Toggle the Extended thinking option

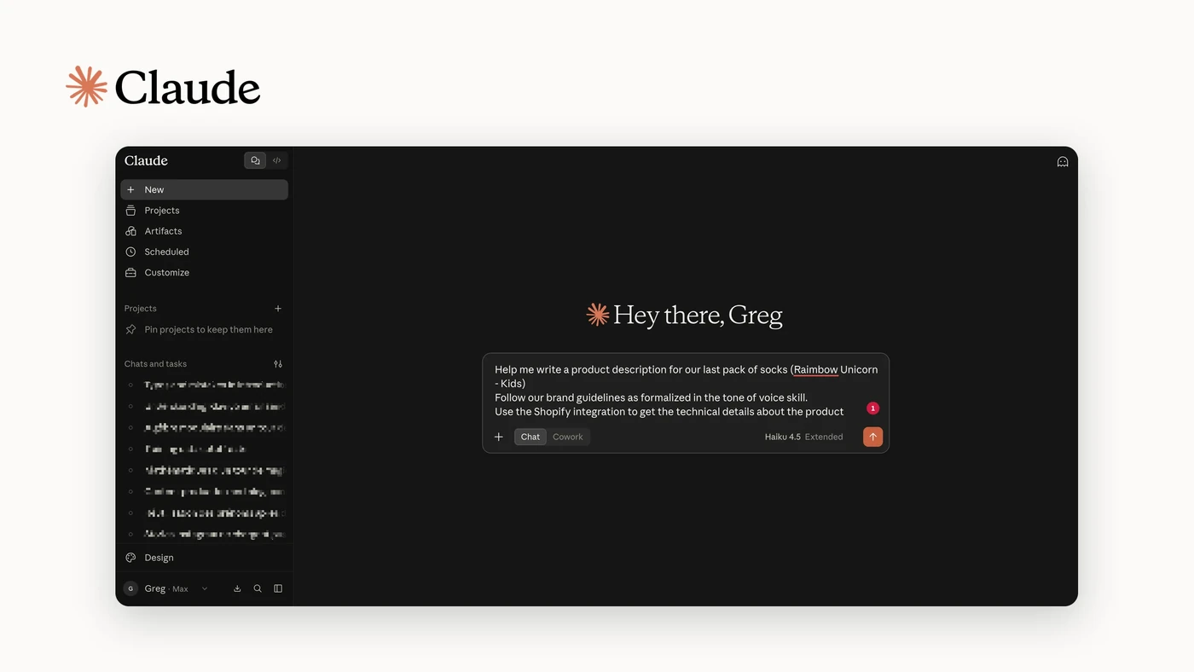(x=824, y=437)
